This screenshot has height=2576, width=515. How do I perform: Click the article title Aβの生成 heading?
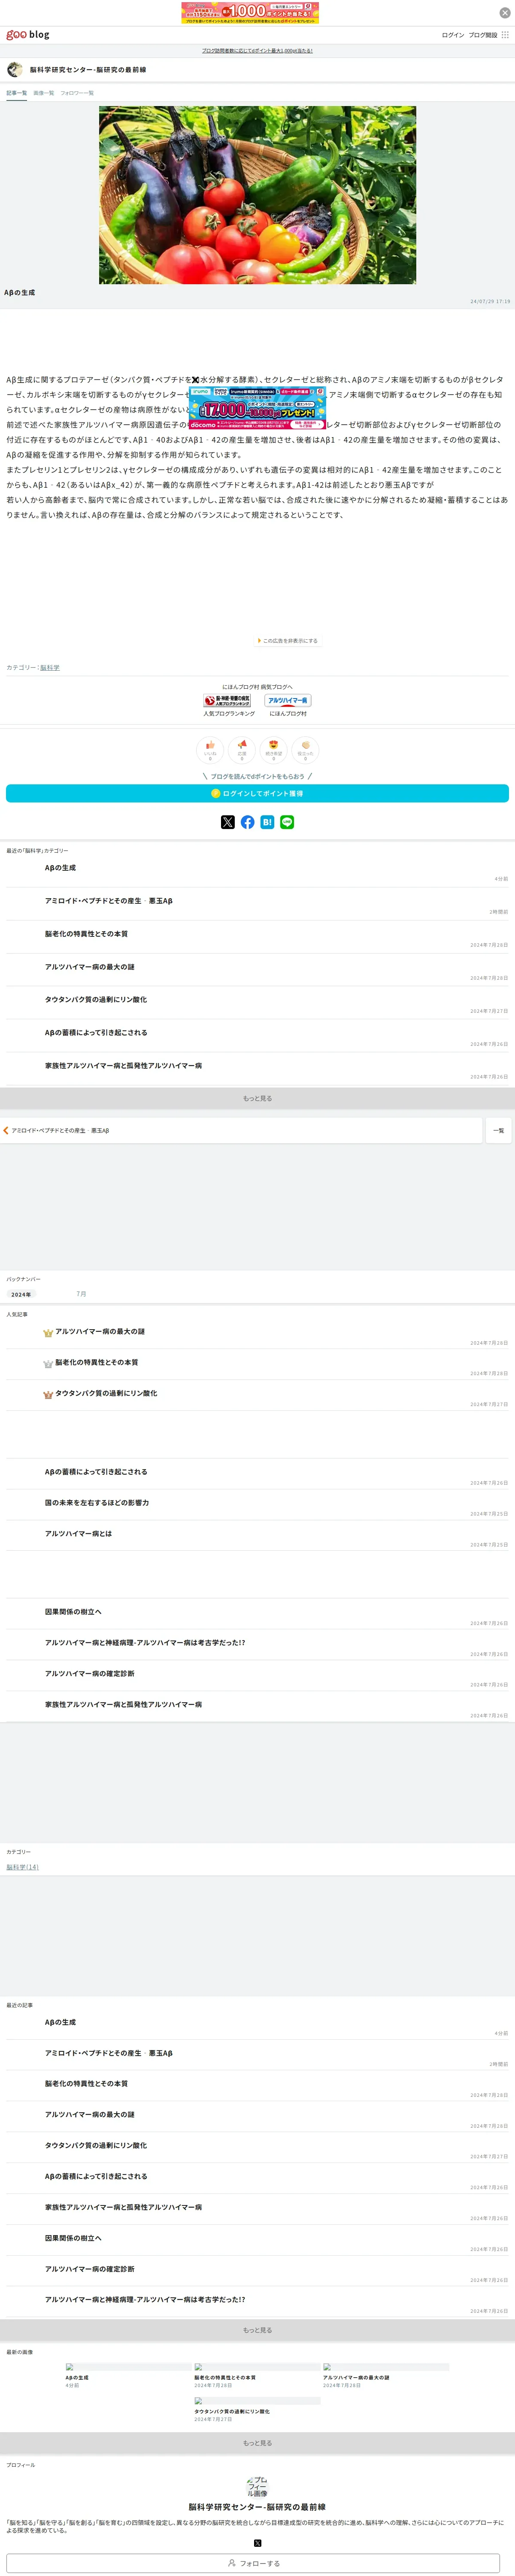20,293
